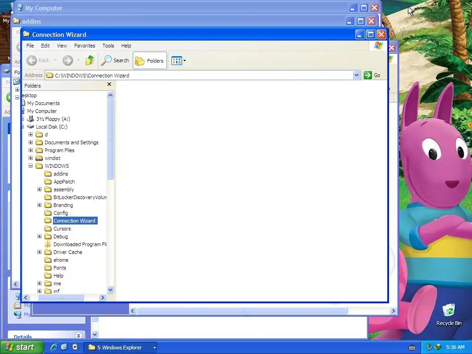Click the on-screen keyboard tray icon
472x354 pixels.
point(412,348)
